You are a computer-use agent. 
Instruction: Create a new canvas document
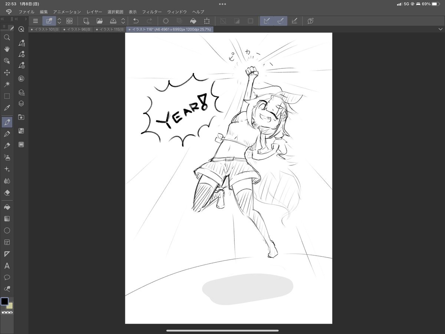click(x=86, y=21)
